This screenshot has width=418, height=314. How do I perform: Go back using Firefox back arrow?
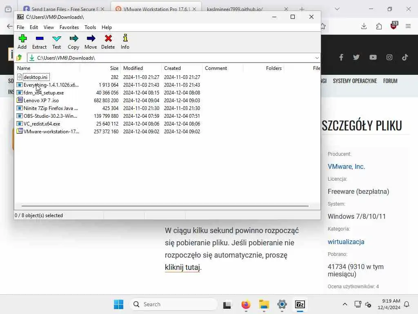pos(10,26)
